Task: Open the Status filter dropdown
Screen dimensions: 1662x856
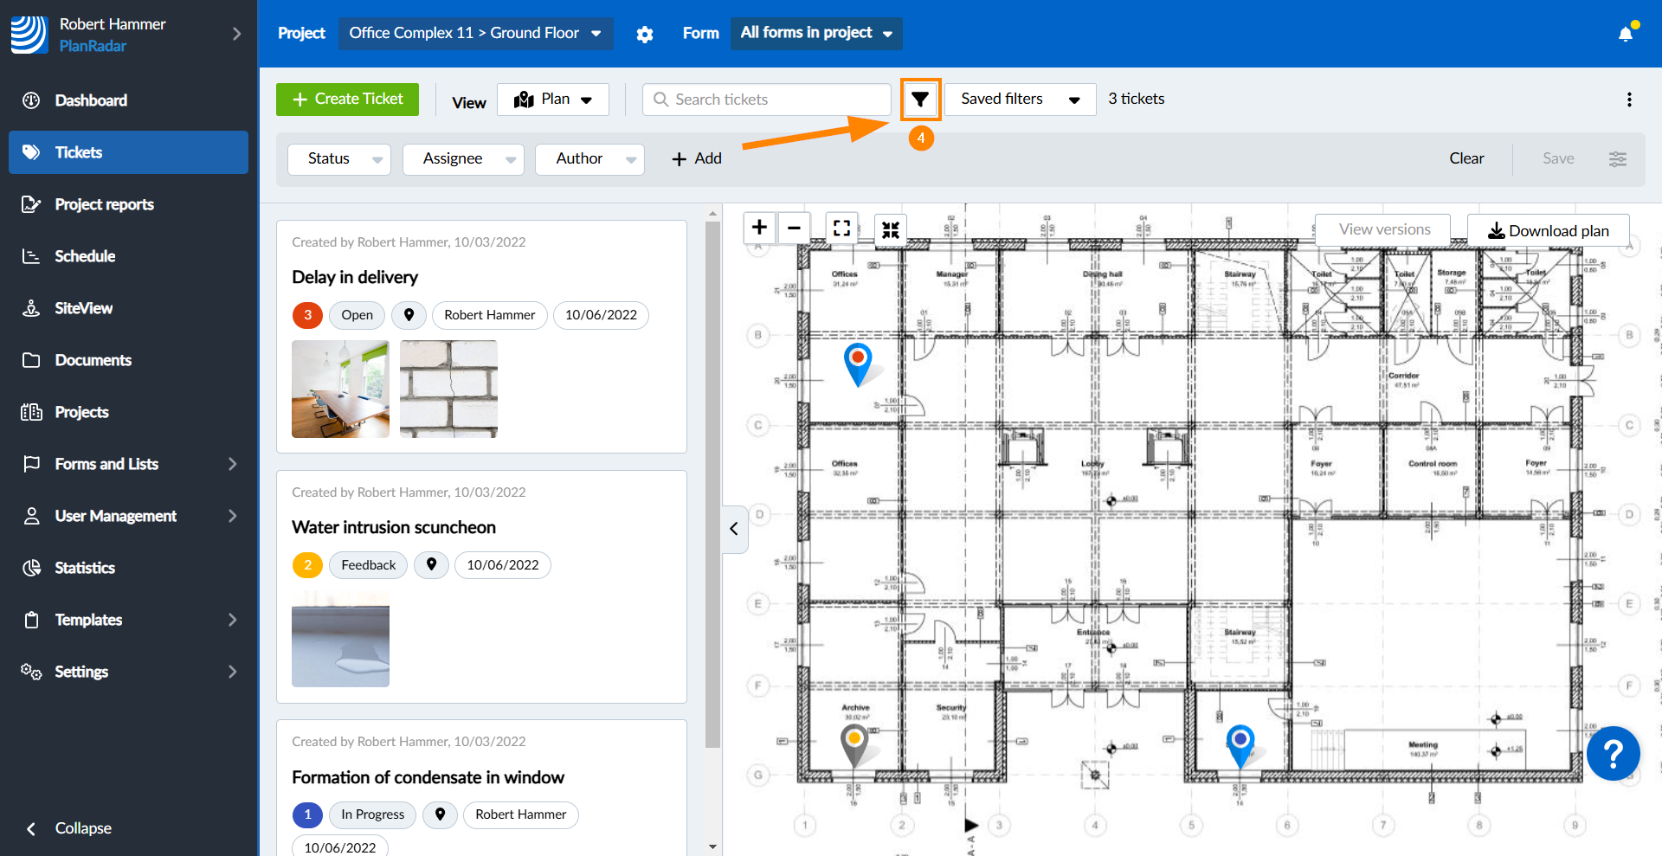Action: tap(339, 159)
